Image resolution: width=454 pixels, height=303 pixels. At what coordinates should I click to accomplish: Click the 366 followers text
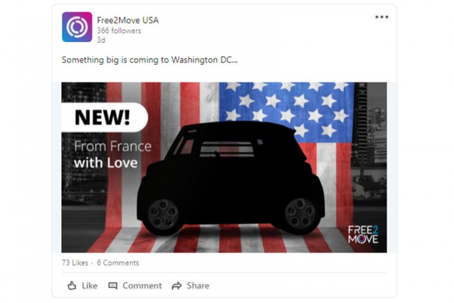119,30
